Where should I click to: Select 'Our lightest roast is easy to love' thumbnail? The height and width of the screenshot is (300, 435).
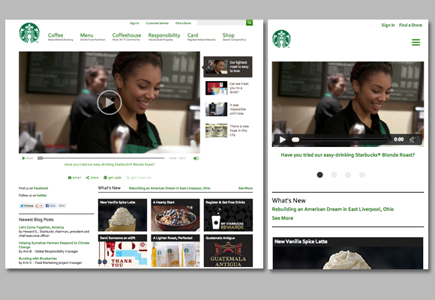pyautogui.click(x=228, y=67)
